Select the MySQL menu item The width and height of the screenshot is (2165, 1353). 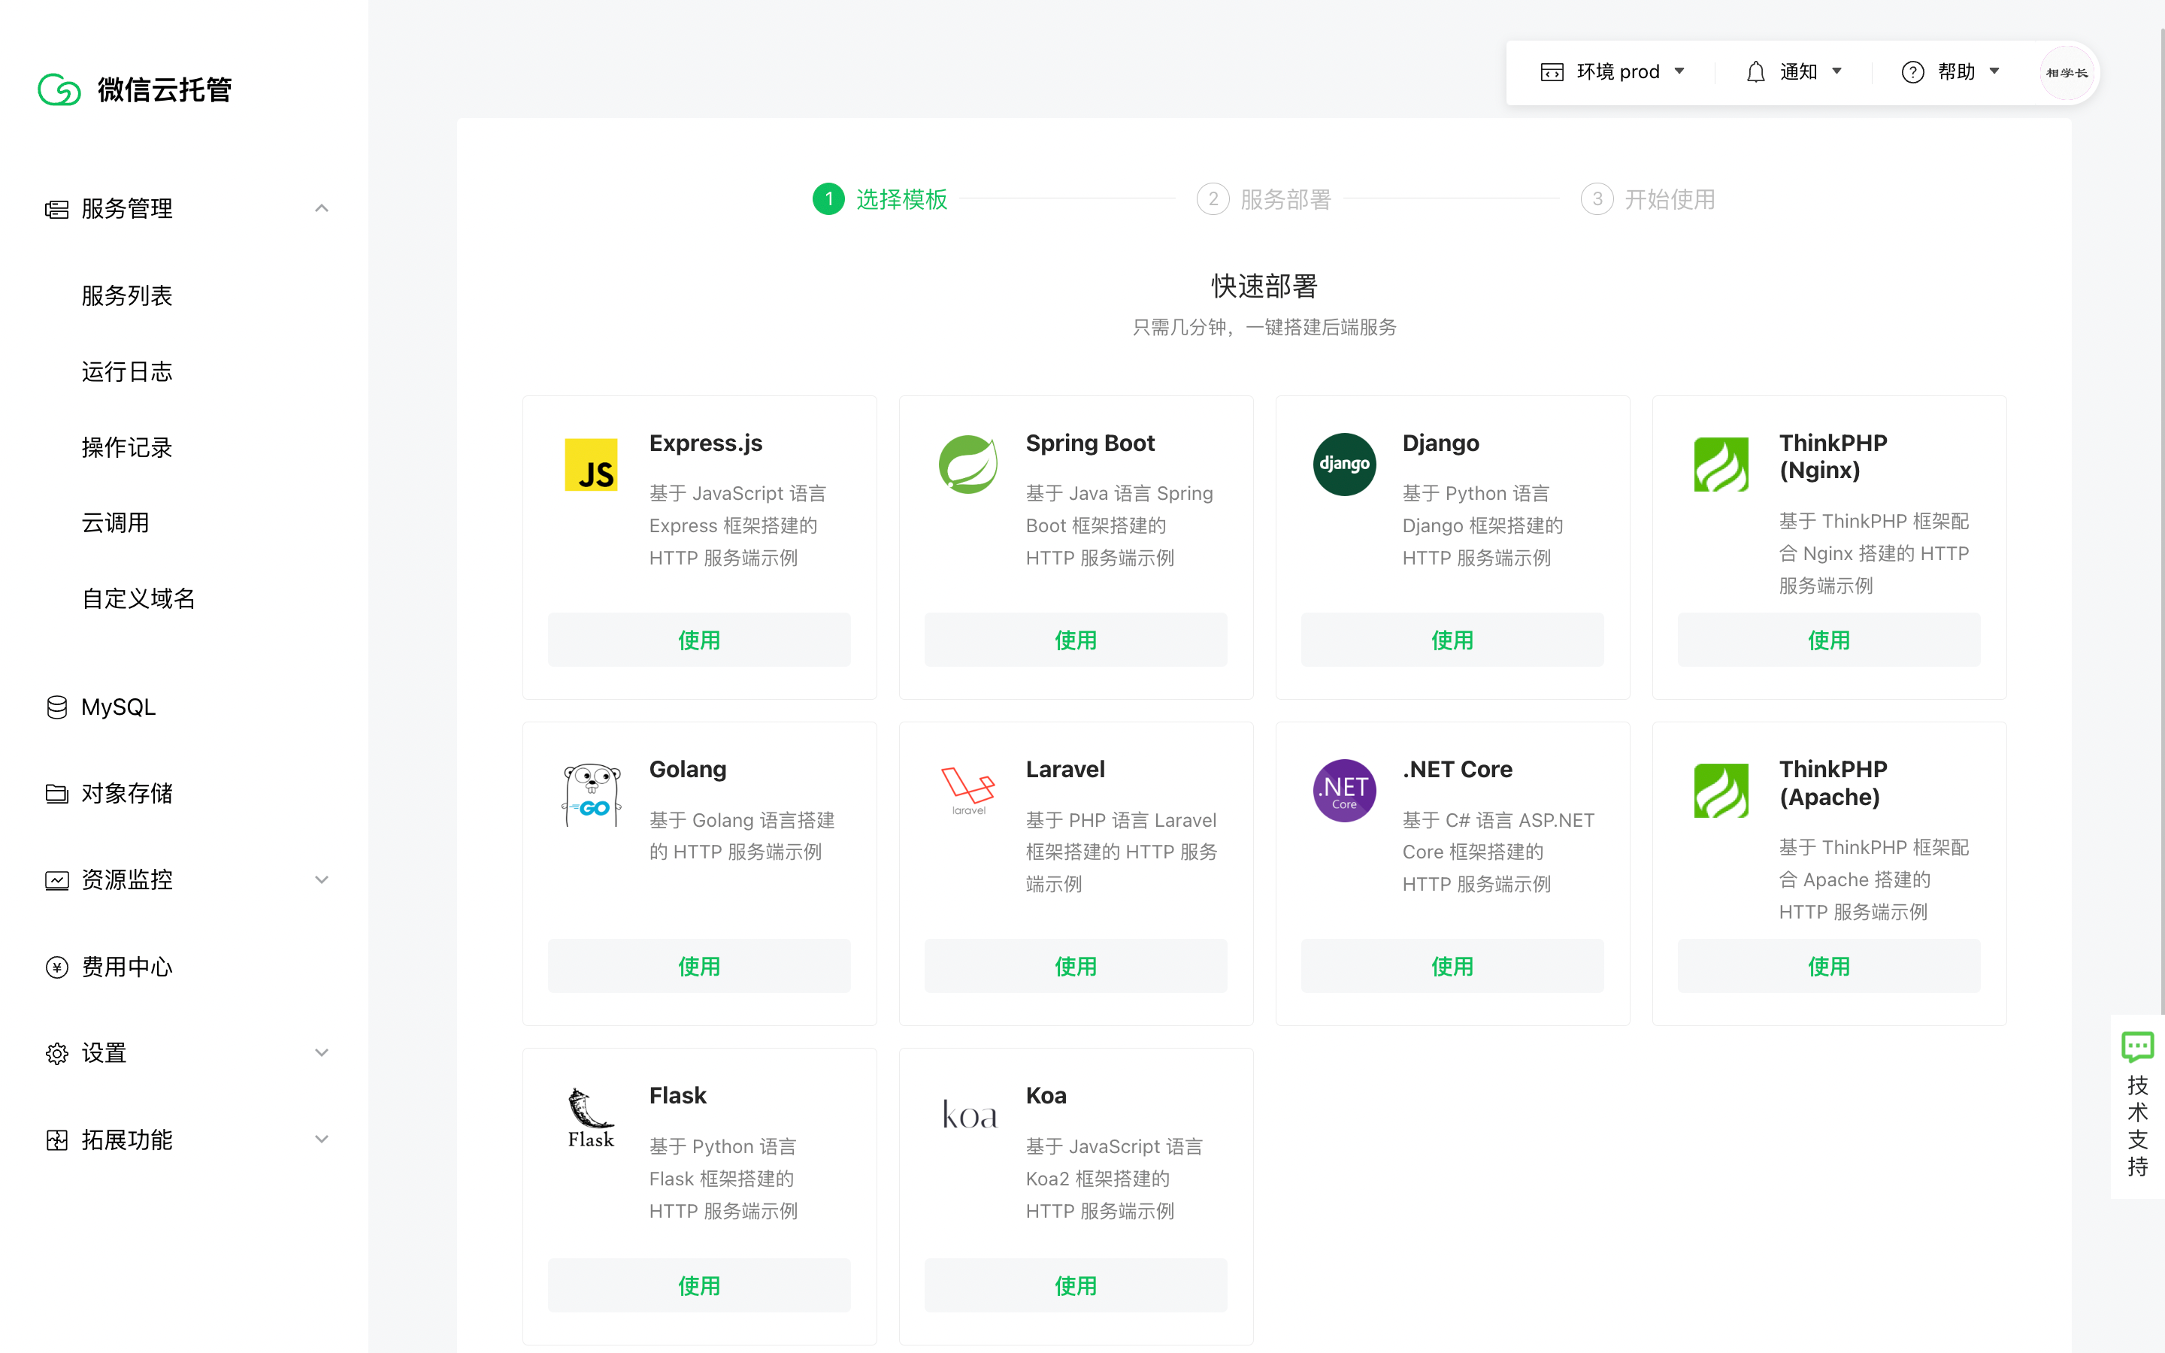(118, 707)
